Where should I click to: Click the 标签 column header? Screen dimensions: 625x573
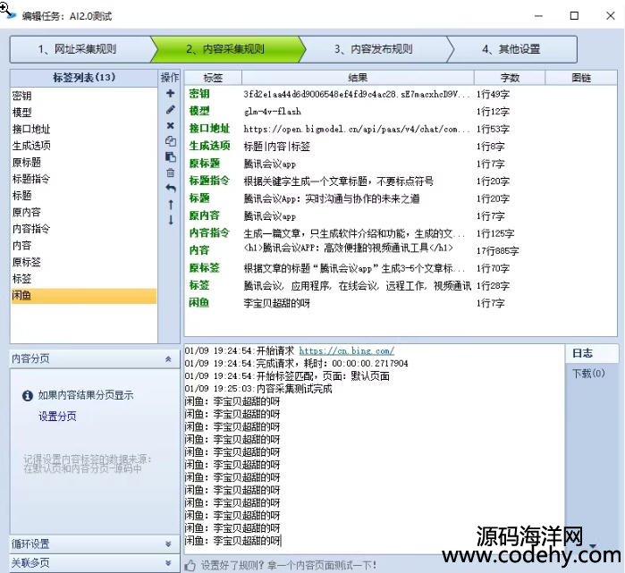[x=213, y=78]
